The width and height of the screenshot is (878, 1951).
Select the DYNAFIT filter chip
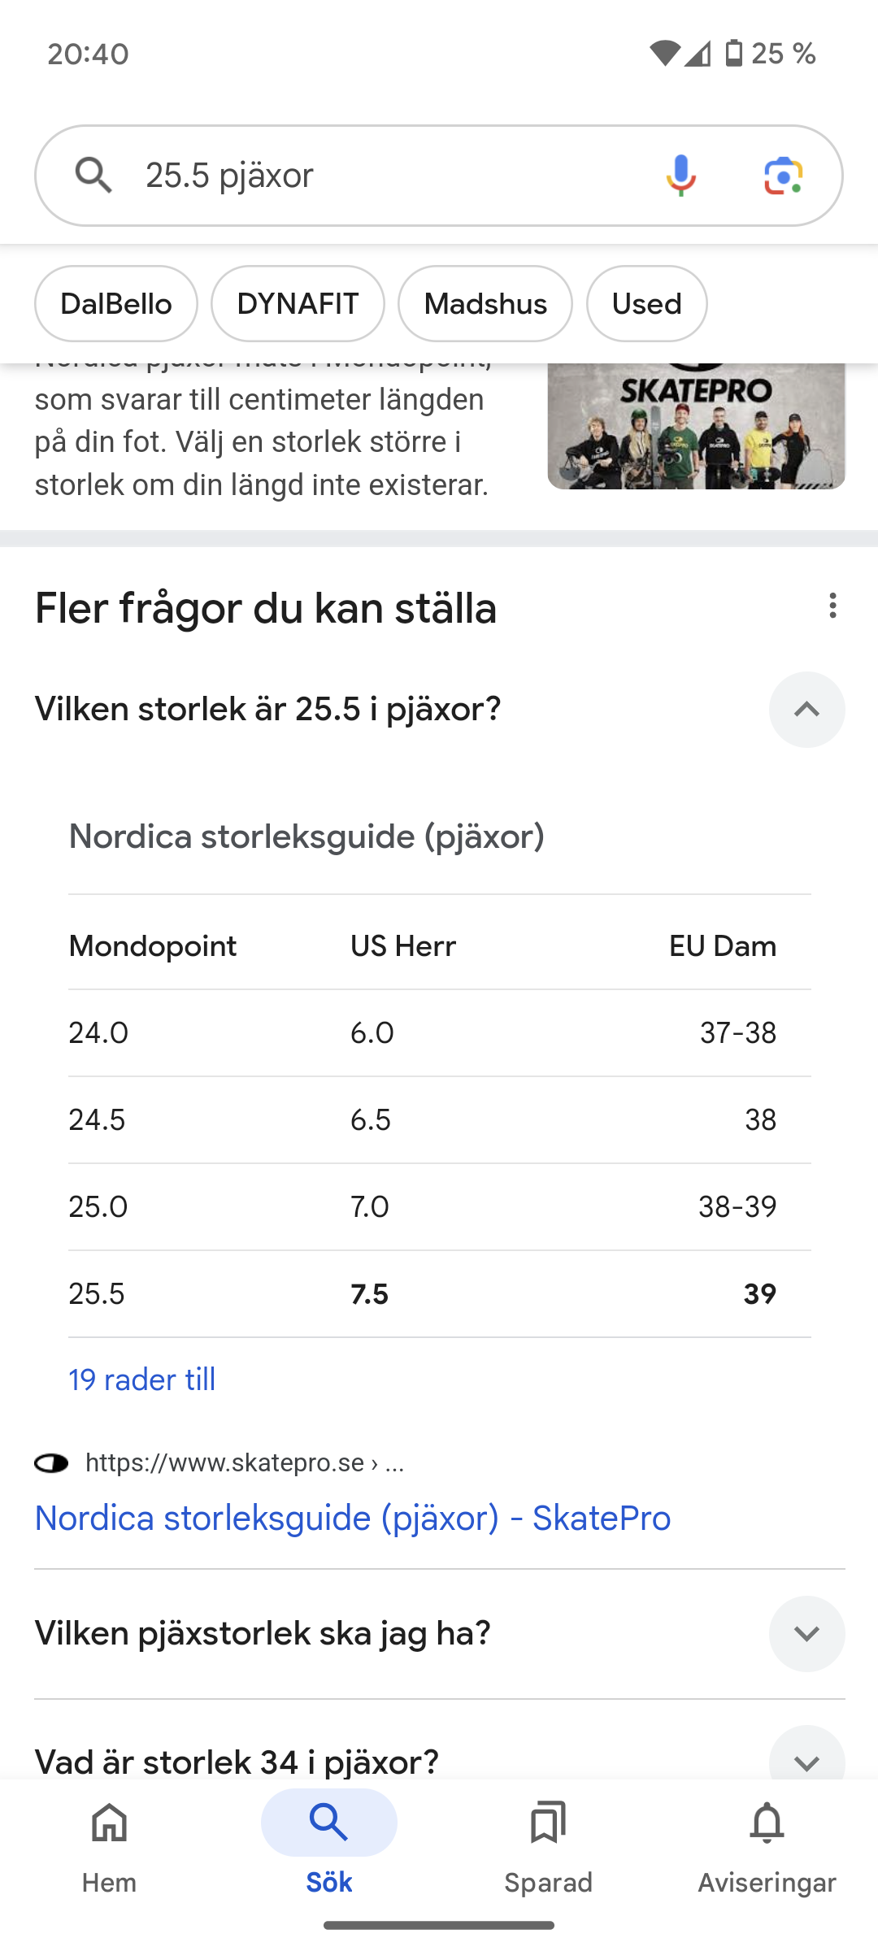point(298,304)
